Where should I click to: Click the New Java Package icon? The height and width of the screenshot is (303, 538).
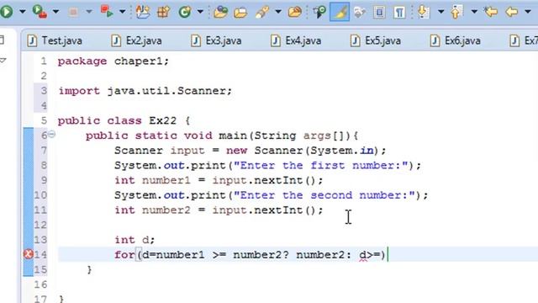pyautogui.click(x=164, y=12)
